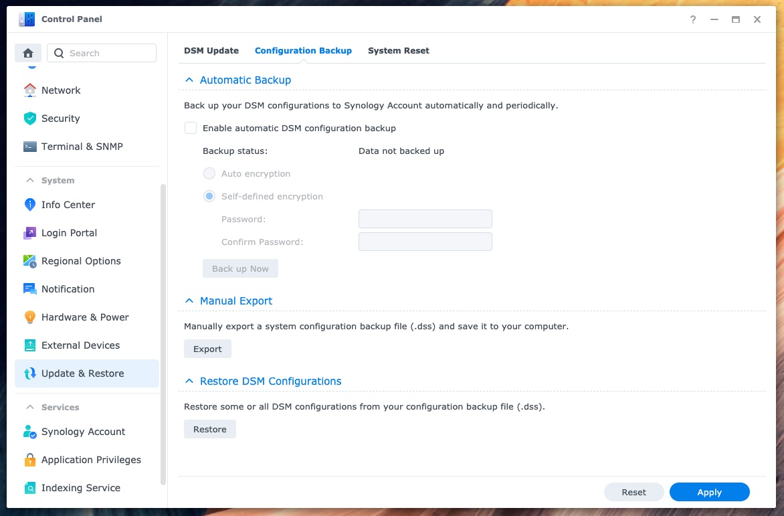
Task: Open Network via its house icon
Action: (30, 90)
